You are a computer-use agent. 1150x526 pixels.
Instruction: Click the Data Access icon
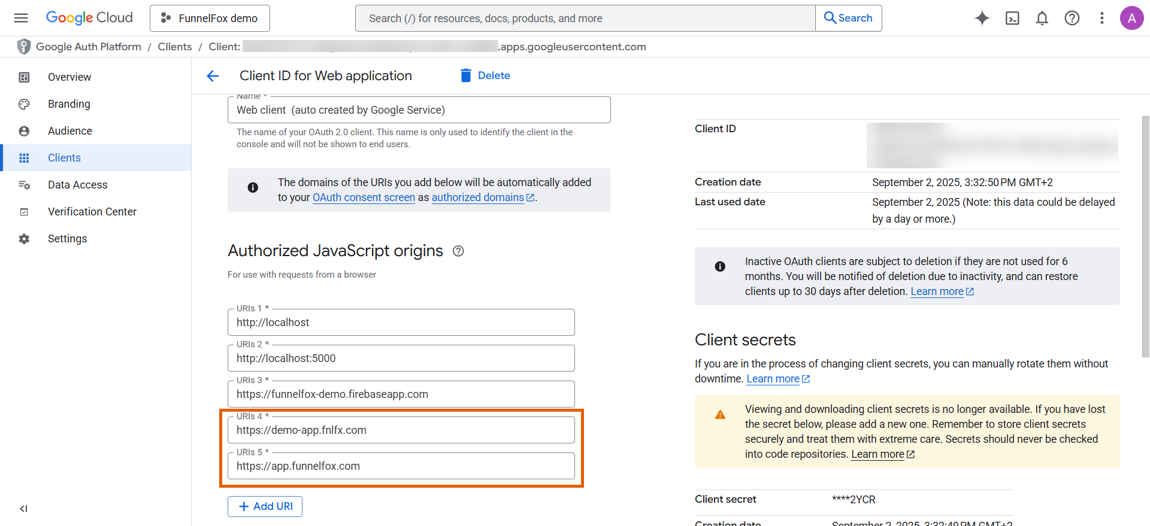[24, 185]
